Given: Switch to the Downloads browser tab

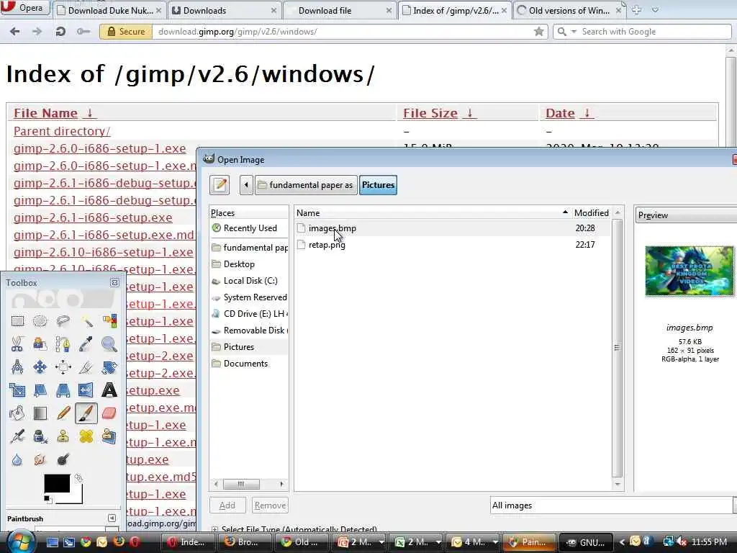Looking at the screenshot, I should click(225, 10).
